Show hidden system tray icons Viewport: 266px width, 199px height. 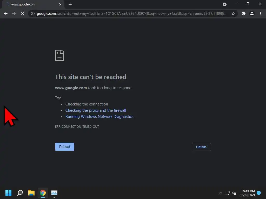click(221, 193)
